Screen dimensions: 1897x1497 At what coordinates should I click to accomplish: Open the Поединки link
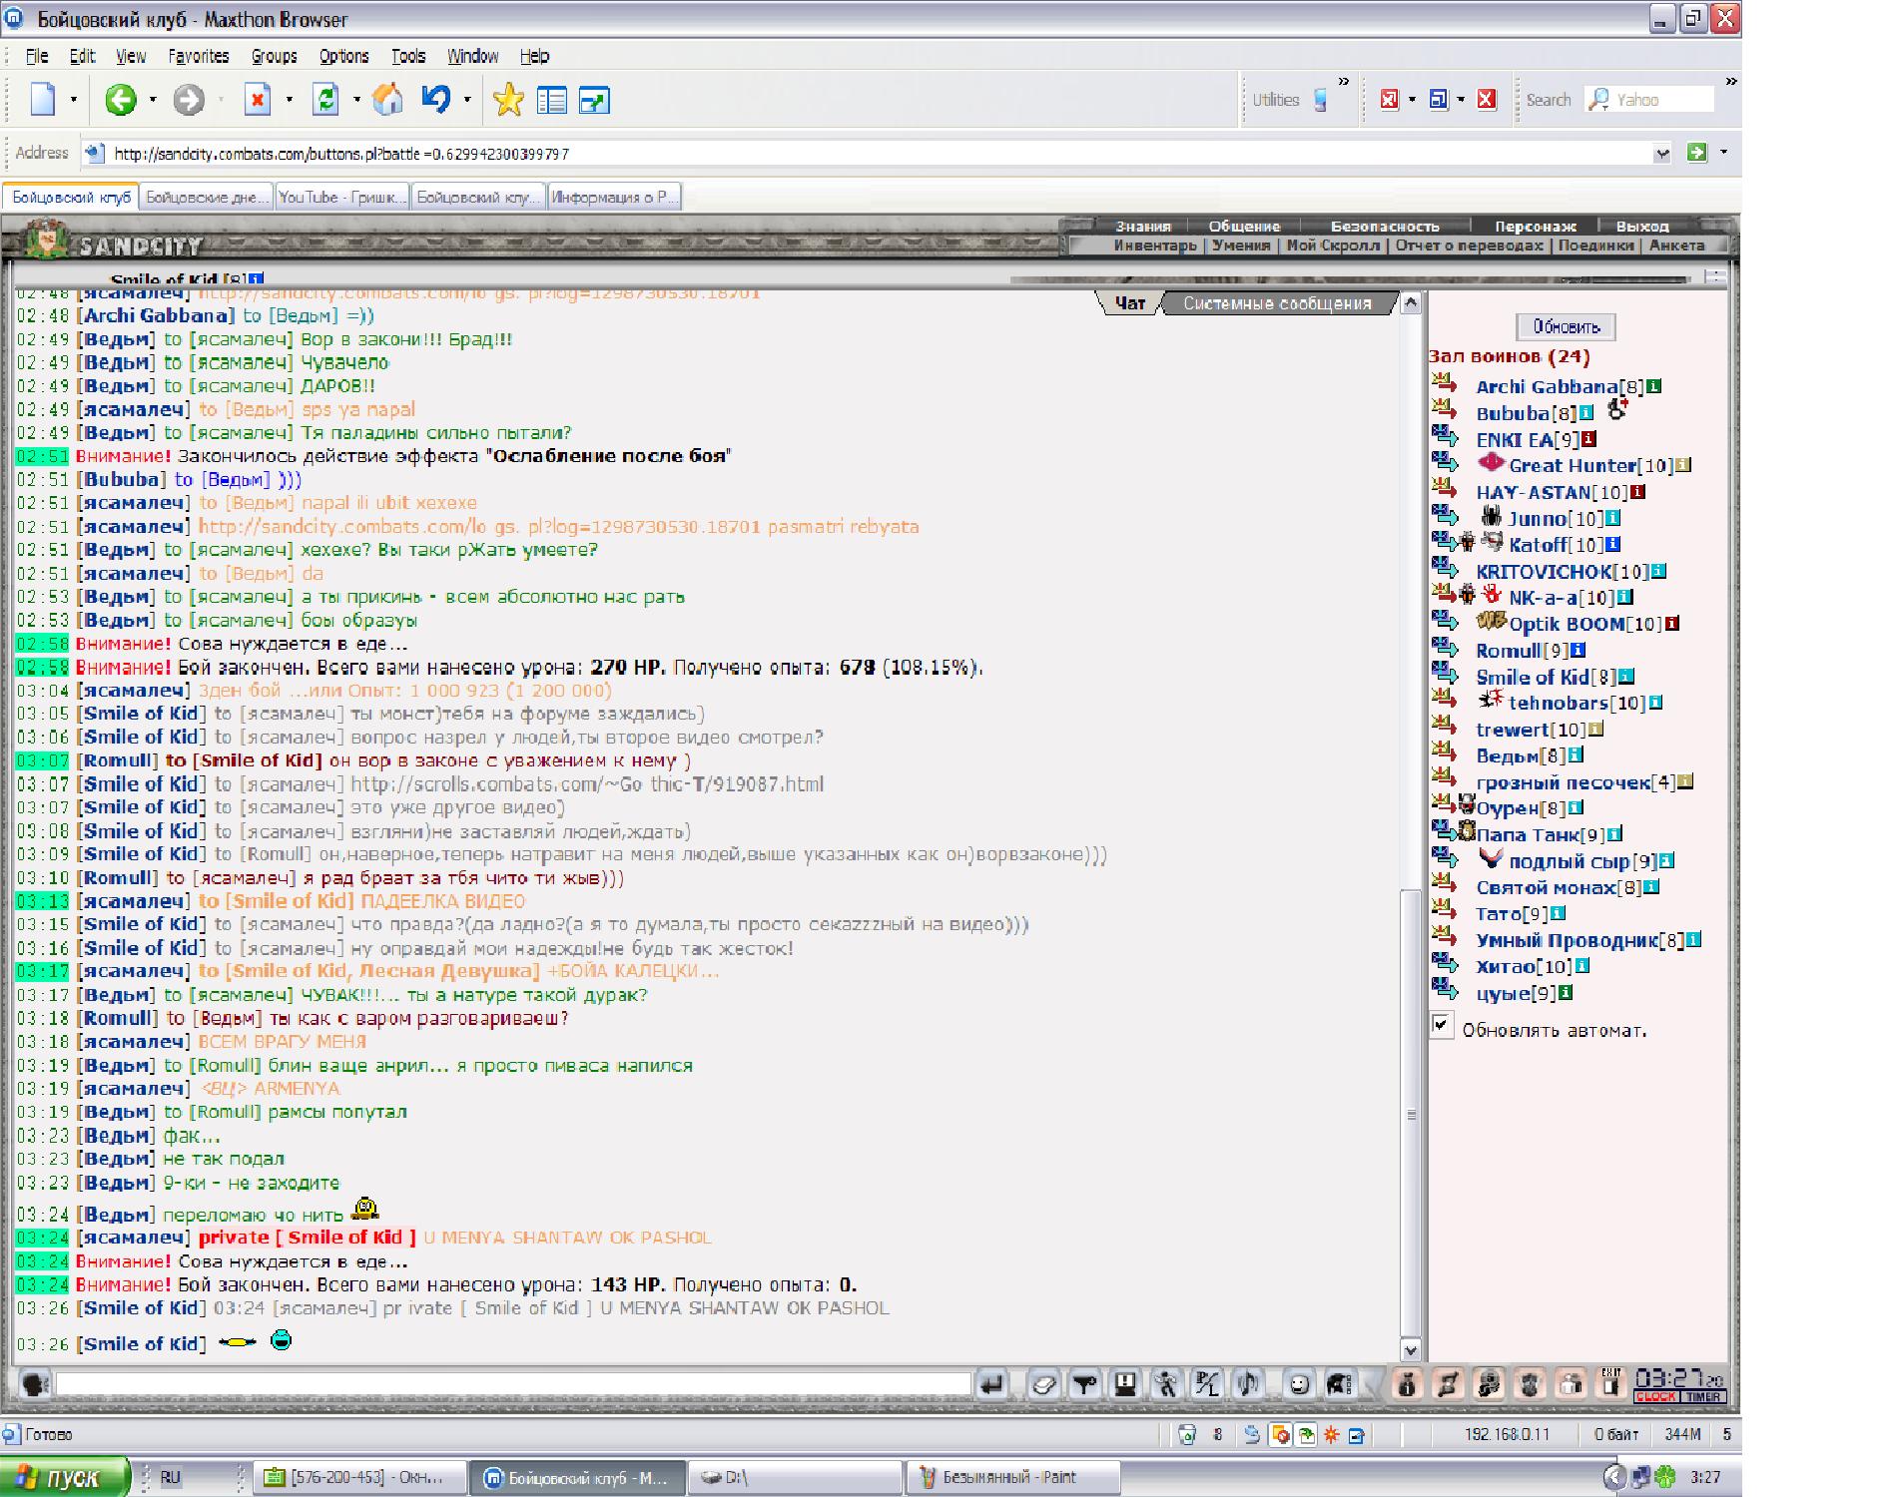click(x=1595, y=246)
